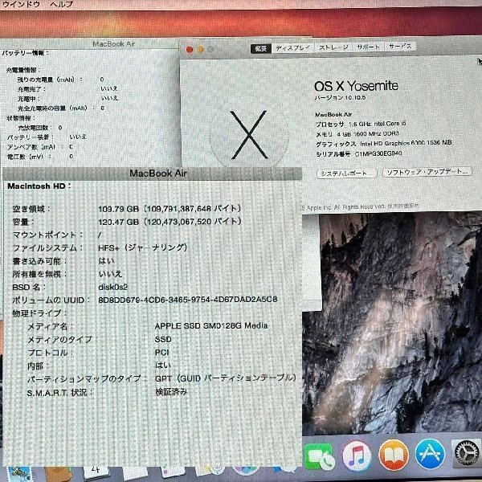Click the MacBook Air title of battery window
The width and height of the screenshot is (482, 482).
point(114,44)
